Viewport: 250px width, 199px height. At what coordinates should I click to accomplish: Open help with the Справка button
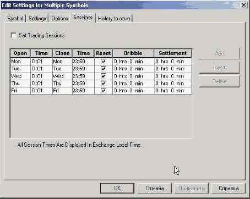[229, 188]
